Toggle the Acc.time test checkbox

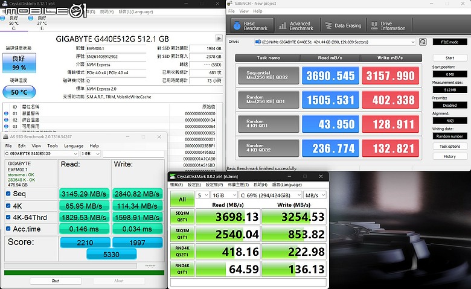click(8, 229)
